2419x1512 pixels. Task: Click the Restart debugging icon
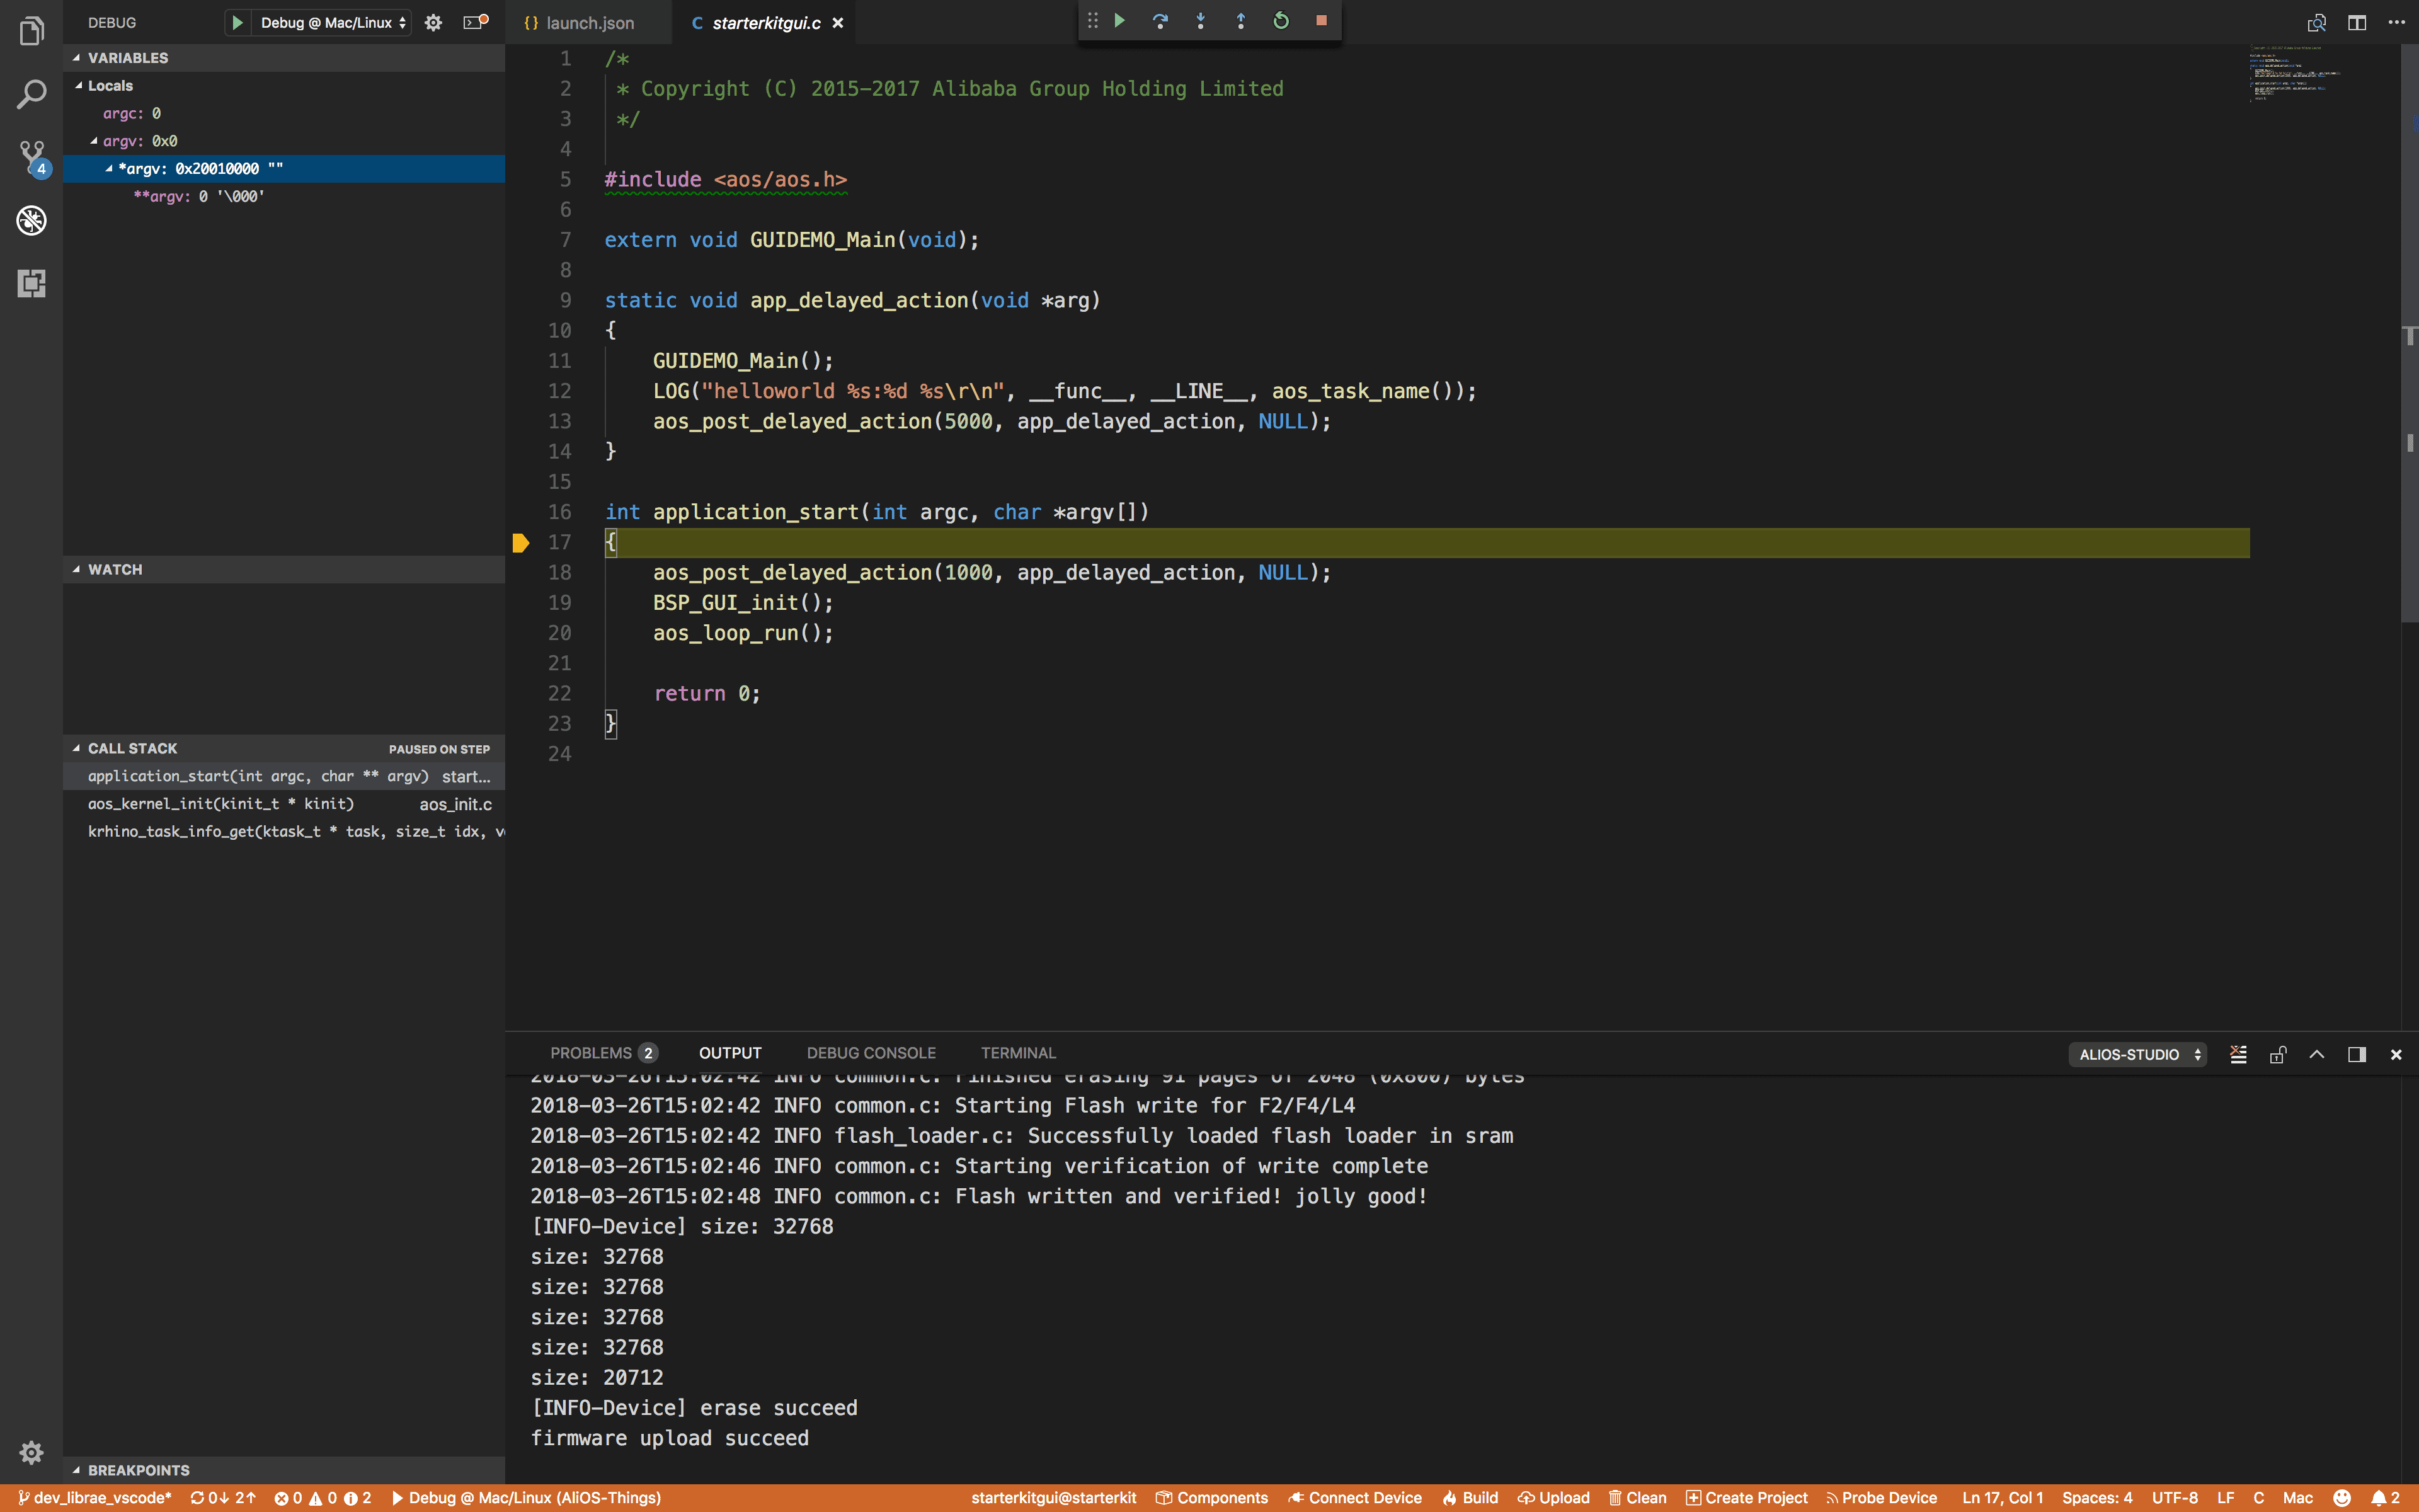1281,21
